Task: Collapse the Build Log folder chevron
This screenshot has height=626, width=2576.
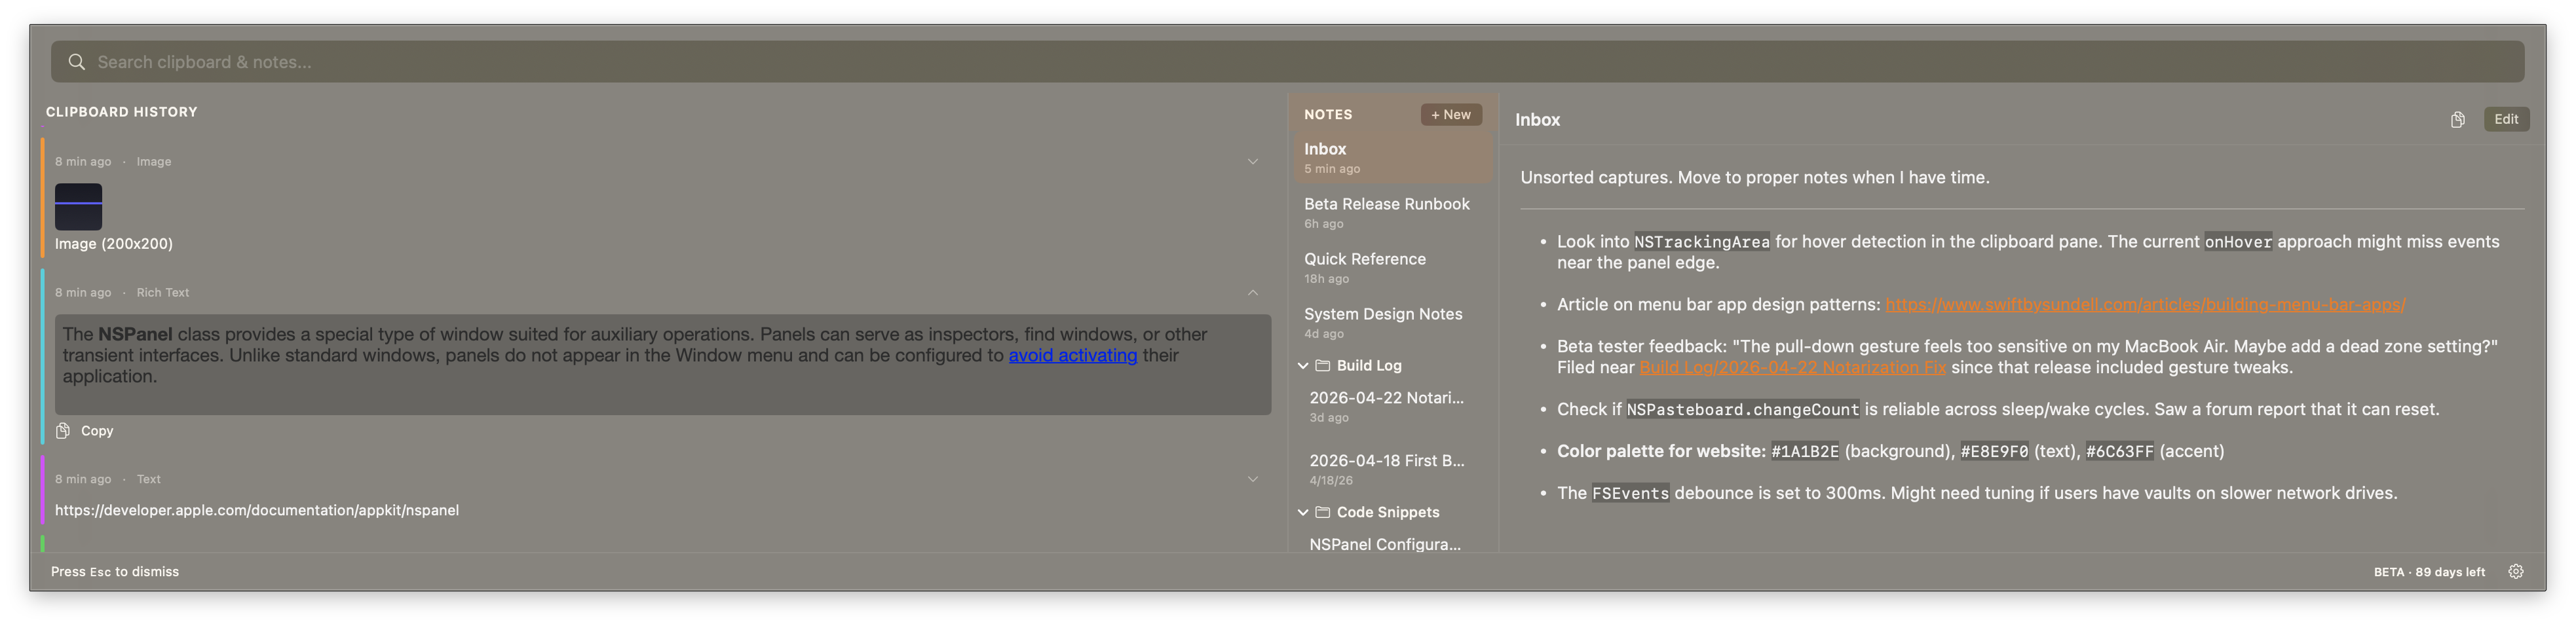Action: point(1302,366)
